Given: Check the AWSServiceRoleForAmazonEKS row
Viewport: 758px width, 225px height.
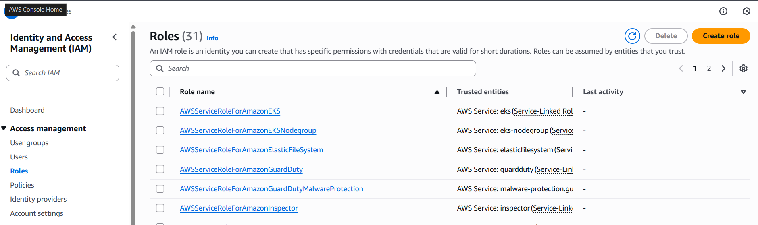Looking at the screenshot, I should pyautogui.click(x=160, y=111).
